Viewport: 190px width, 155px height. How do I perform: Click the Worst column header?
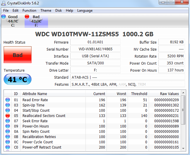(x=117, y=94)
